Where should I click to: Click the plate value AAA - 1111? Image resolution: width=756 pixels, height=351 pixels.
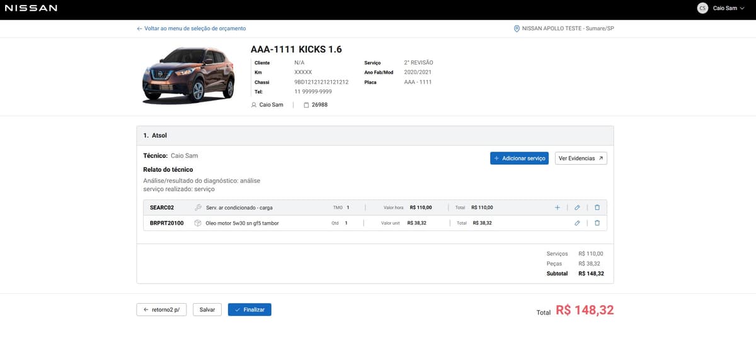[418, 82]
